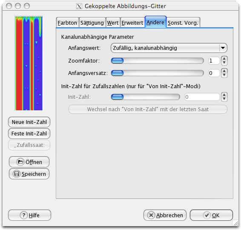Viewport: 241px width, 230px height.
Task: Click the Zoomfaktor slider handle
Action: point(117,61)
